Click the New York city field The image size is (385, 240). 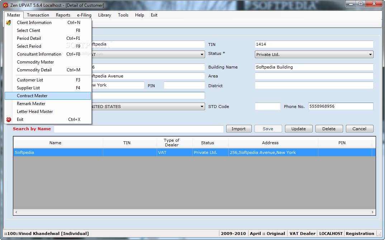click(x=118, y=85)
